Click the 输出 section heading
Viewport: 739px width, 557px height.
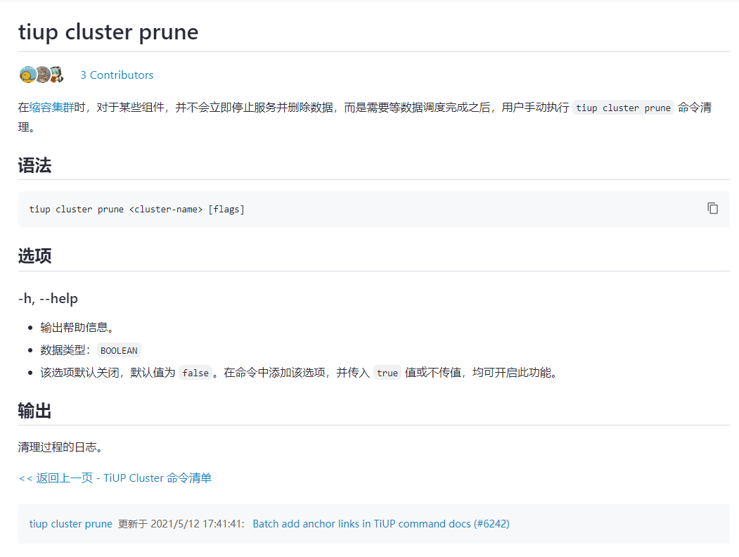35,411
